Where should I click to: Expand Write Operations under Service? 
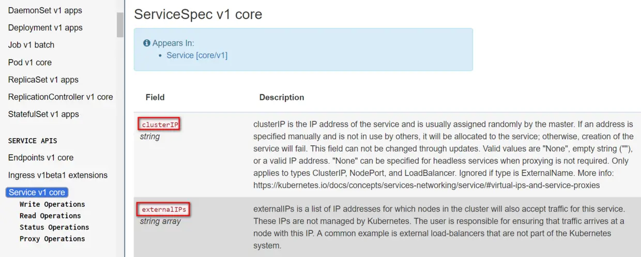[x=52, y=204]
